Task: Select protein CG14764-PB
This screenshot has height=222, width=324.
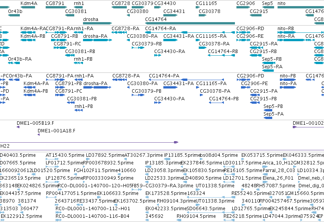Action: (x=216, y=103)
